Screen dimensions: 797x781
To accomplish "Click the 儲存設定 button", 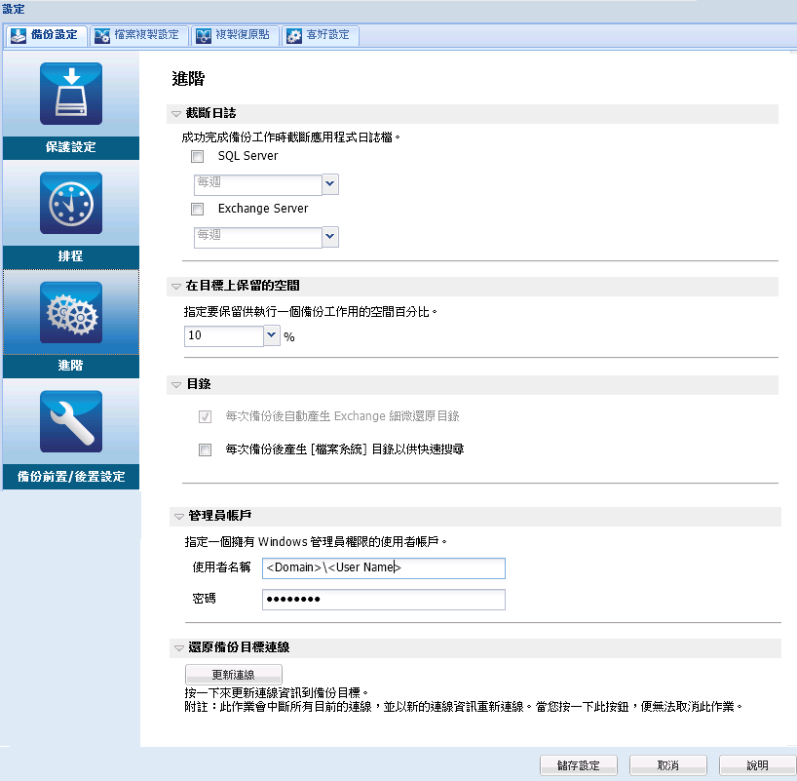I will click(579, 765).
